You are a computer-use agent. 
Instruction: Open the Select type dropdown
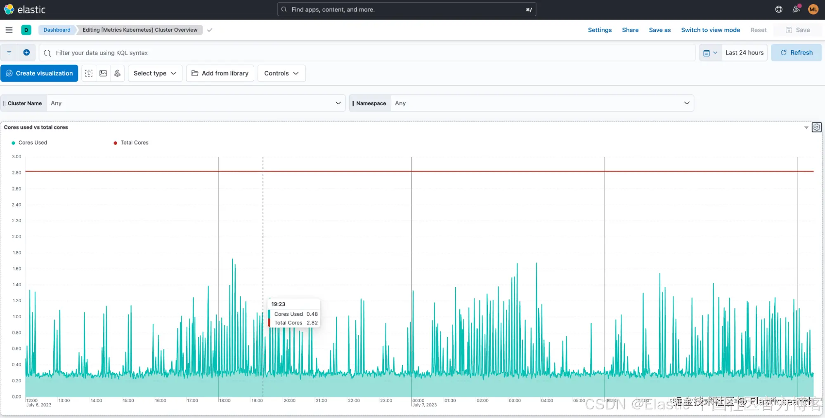pos(155,73)
